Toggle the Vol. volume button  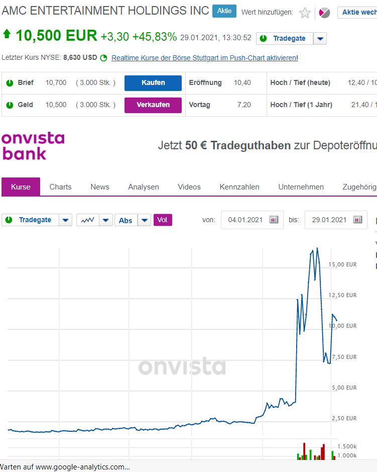coord(163,220)
